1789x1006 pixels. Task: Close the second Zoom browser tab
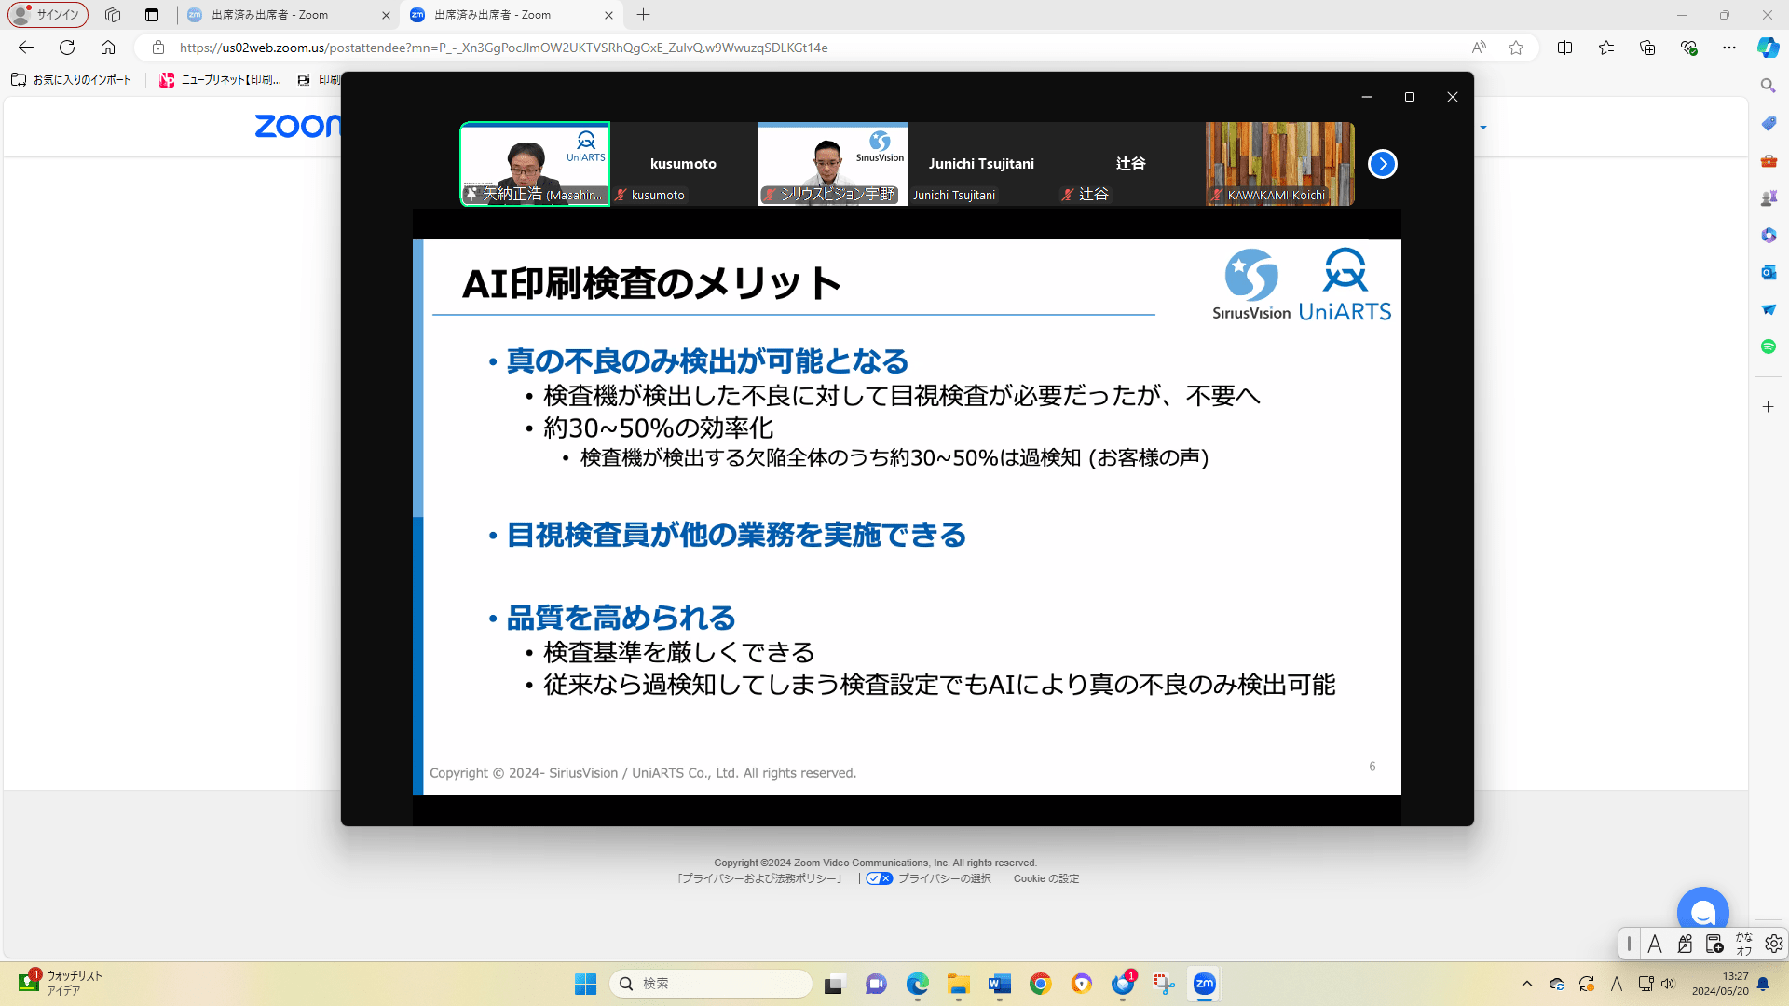pos(608,15)
